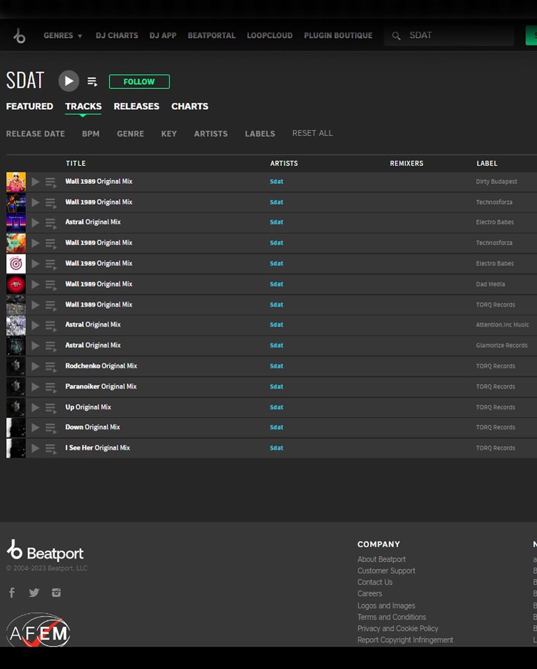Switch to the Charts tab

pos(189,106)
